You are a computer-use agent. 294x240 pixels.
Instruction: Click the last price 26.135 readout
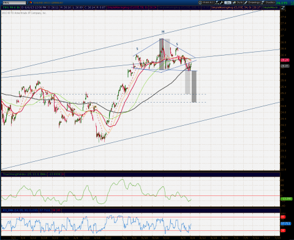(282, 3)
